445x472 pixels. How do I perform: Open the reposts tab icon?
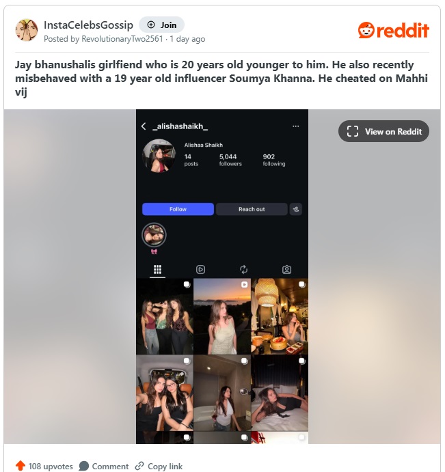pos(244,269)
